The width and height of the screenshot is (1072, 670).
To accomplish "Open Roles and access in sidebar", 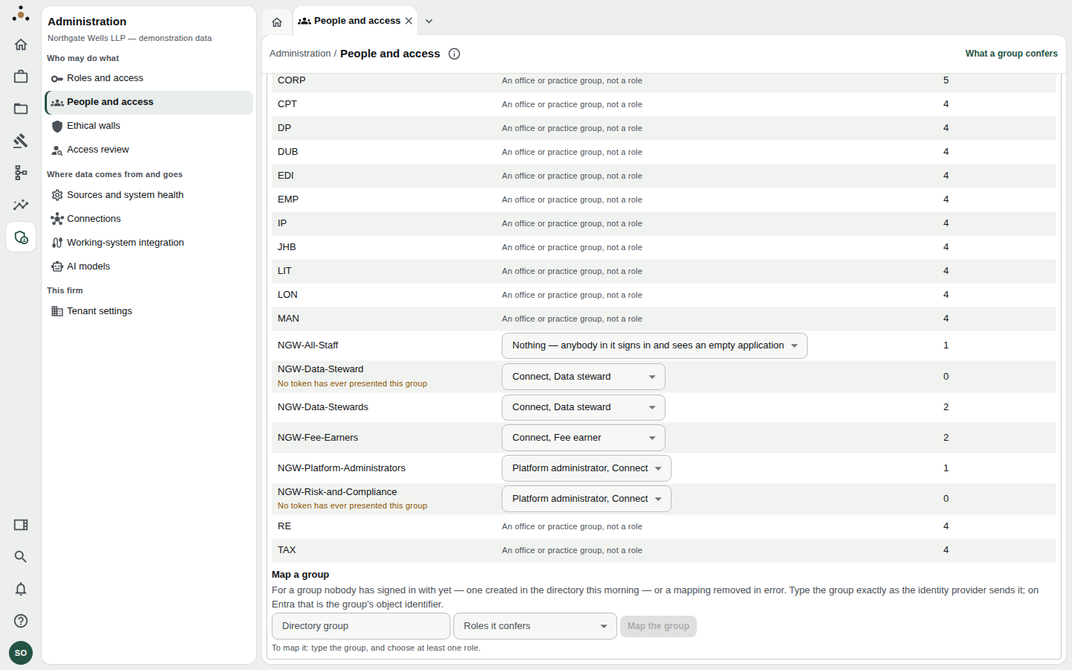I will point(149,78).
